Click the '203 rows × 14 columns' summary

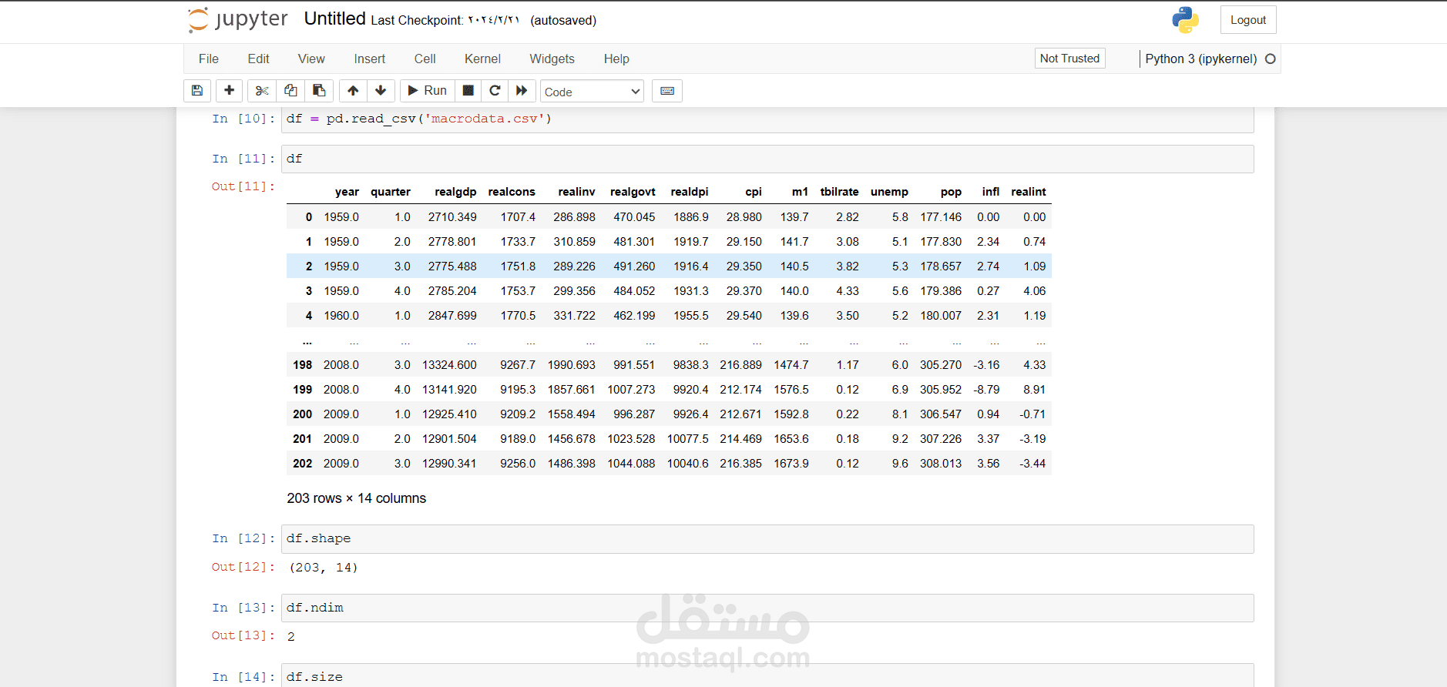(356, 498)
